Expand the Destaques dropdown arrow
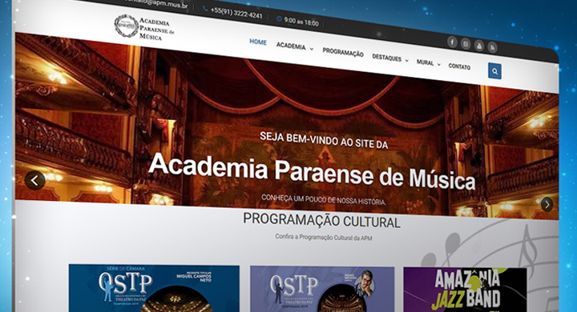The width and height of the screenshot is (577, 312). (406, 61)
